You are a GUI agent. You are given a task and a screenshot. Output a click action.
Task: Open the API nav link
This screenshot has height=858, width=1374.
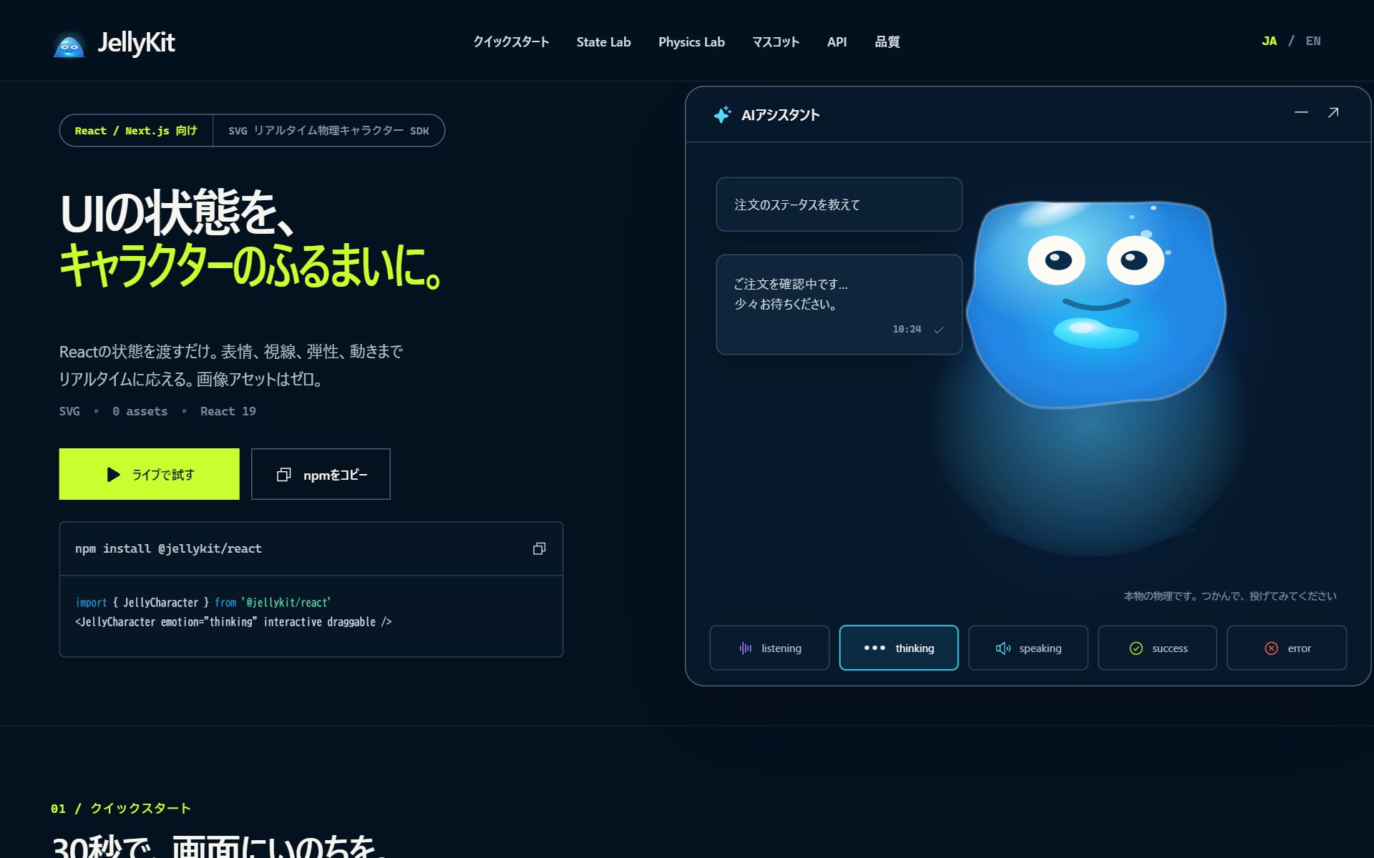click(837, 41)
